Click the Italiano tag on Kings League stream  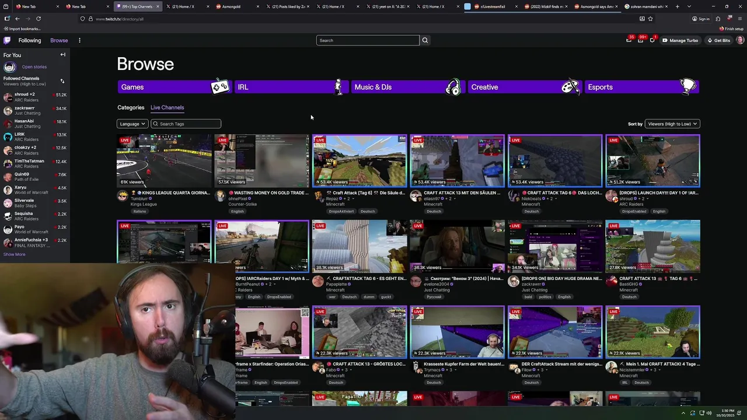point(139,211)
